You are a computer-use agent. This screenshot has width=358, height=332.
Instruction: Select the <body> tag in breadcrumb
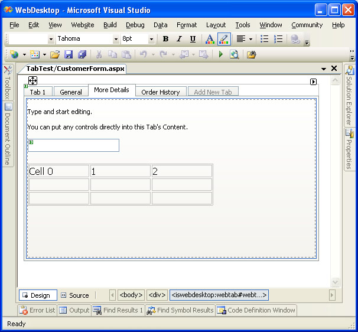(x=131, y=295)
